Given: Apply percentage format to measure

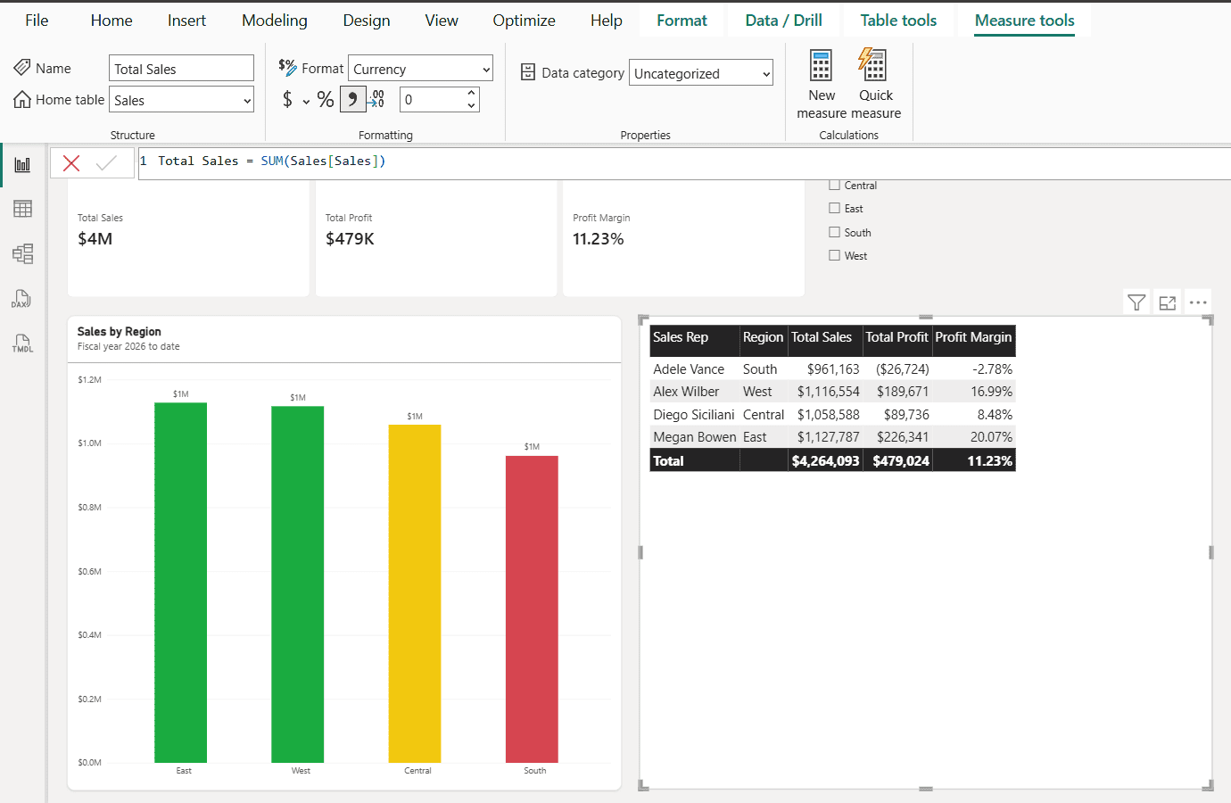Looking at the screenshot, I should point(326,100).
